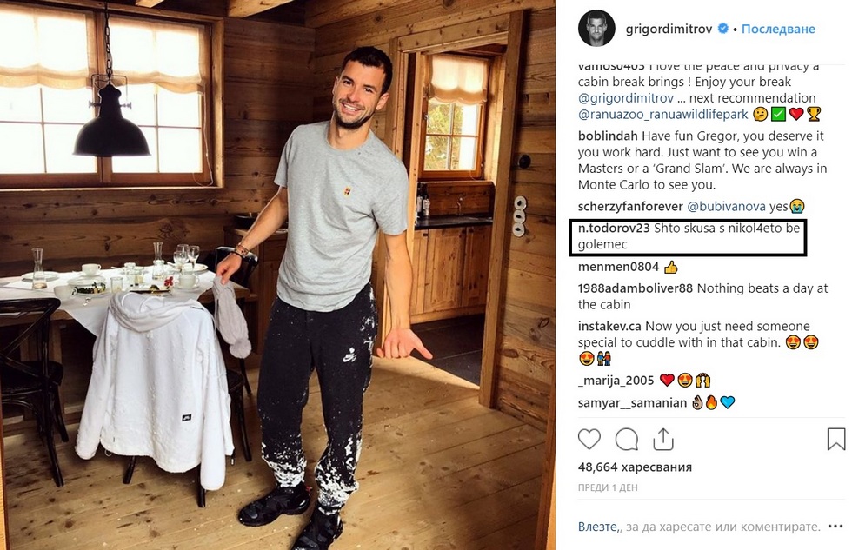Share the post with the upload icon
Screen dimensions: 852x550
tap(662, 440)
